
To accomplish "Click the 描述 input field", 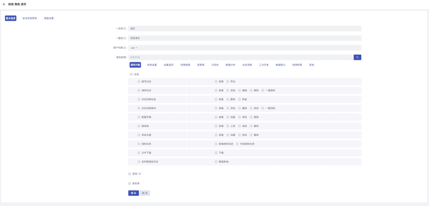I will click(x=244, y=38).
